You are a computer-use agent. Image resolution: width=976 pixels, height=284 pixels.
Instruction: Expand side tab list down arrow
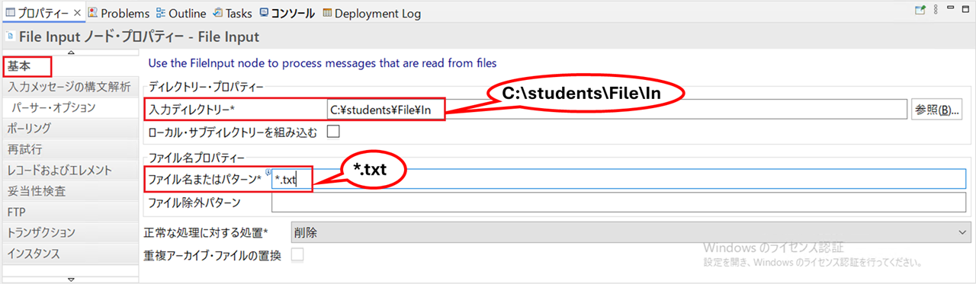pyautogui.click(x=71, y=279)
